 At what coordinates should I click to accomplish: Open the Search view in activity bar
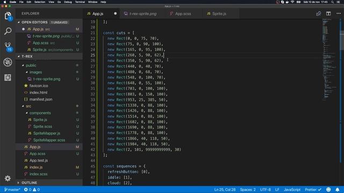[8, 31]
